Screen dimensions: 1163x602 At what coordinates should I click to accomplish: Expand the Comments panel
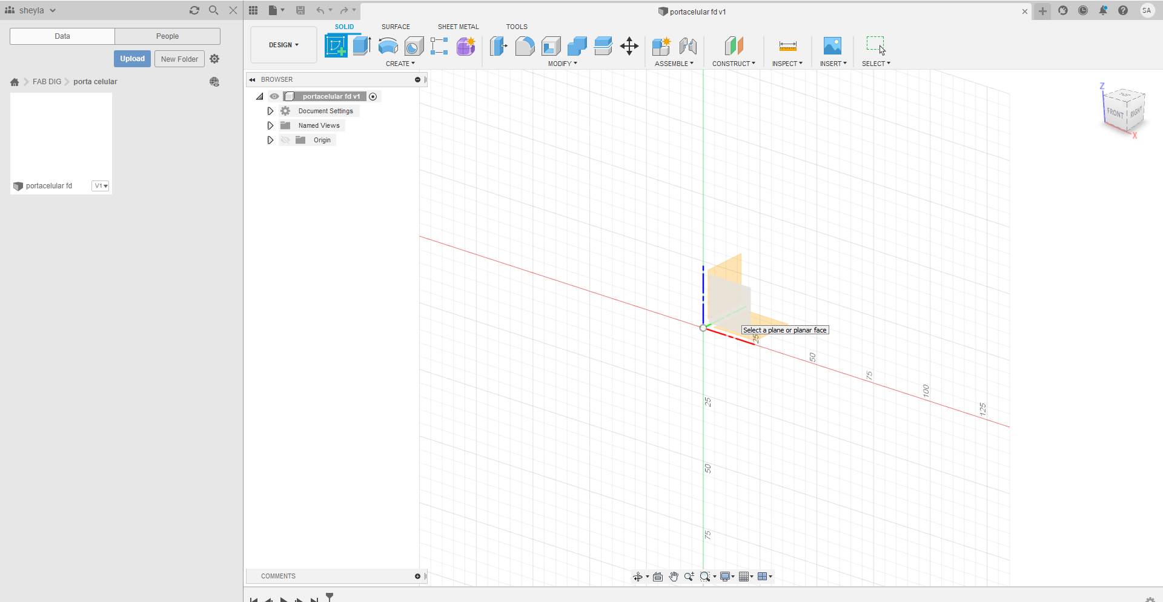coord(417,576)
